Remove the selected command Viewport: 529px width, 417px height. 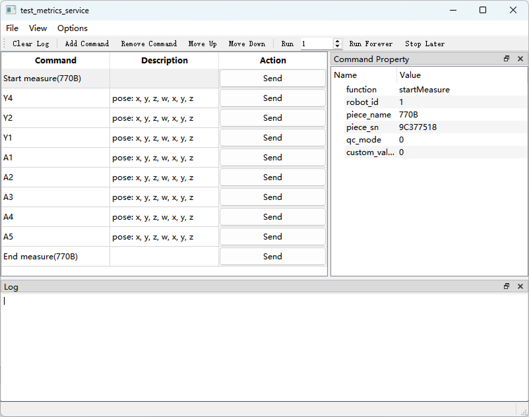(148, 44)
